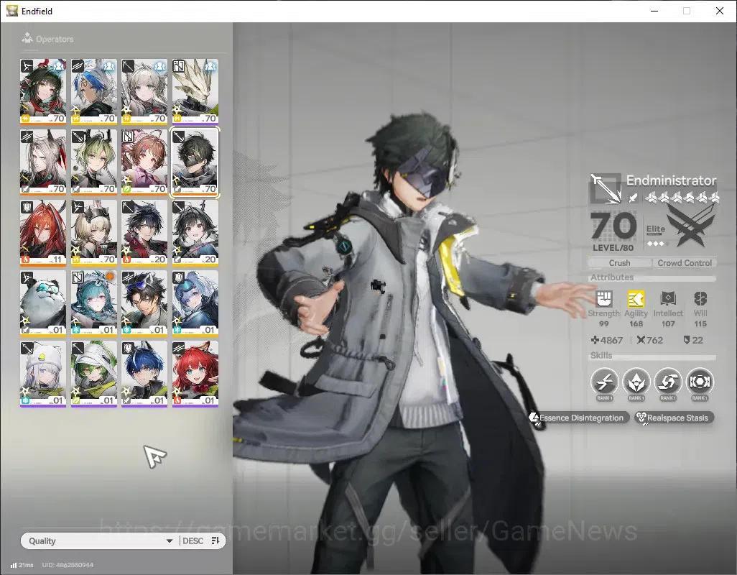Open the Essence Disintegration talent
This screenshot has width=737, height=575.
(578, 418)
